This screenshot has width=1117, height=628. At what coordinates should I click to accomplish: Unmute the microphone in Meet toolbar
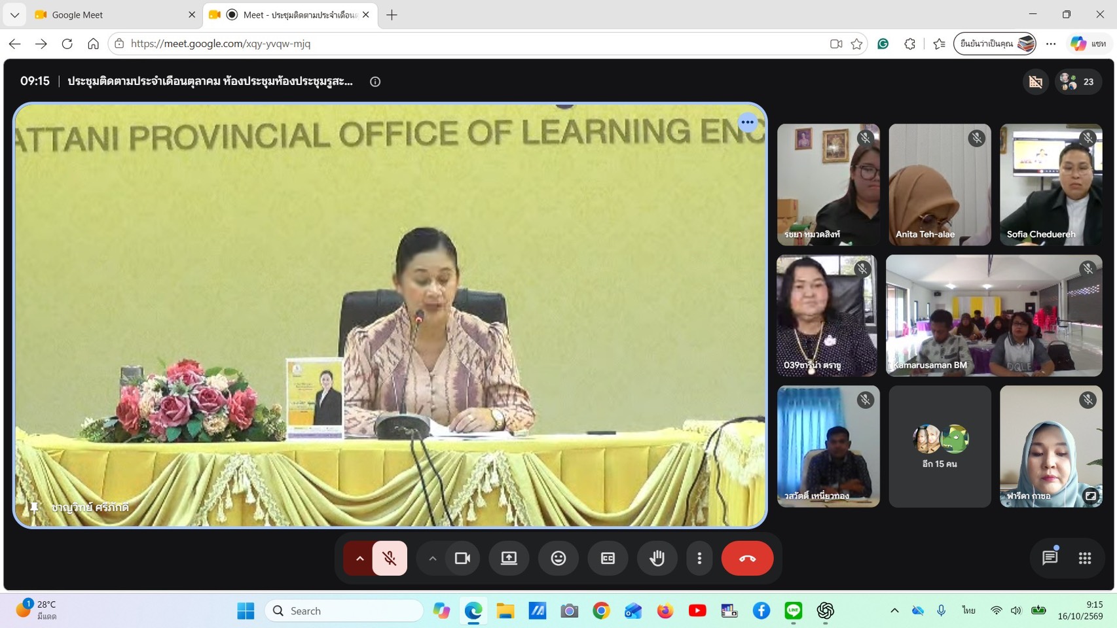tap(390, 558)
